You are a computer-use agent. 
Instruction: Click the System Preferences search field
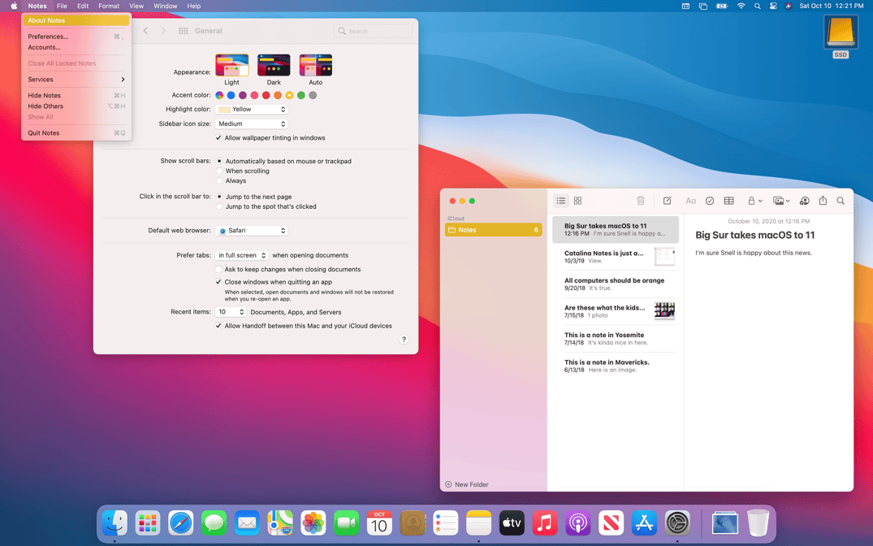point(373,31)
